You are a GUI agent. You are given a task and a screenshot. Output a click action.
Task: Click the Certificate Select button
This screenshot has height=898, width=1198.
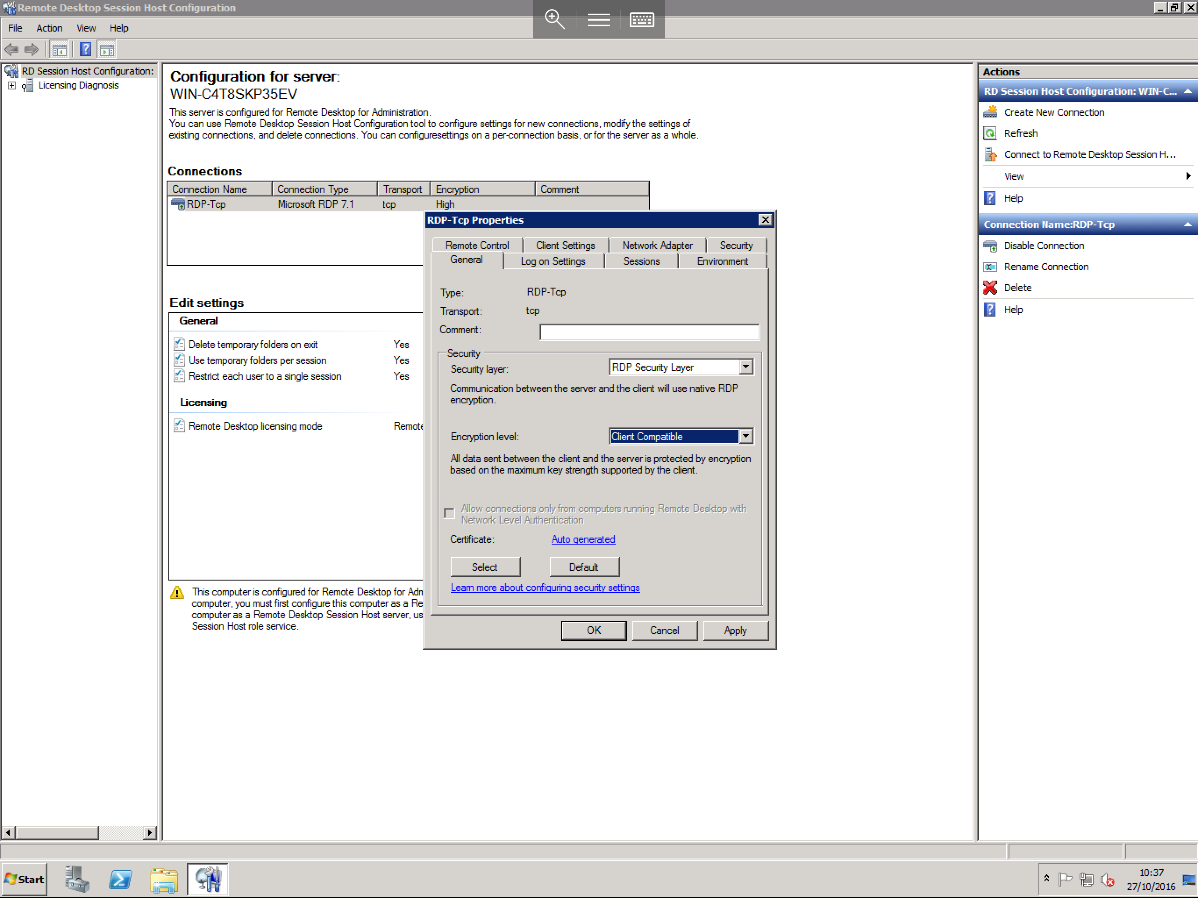click(x=484, y=566)
